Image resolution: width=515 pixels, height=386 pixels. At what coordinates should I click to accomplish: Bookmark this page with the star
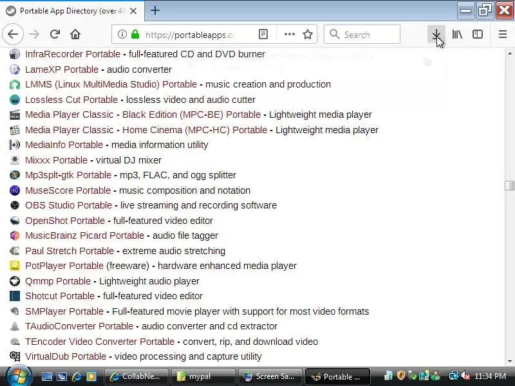(308, 34)
